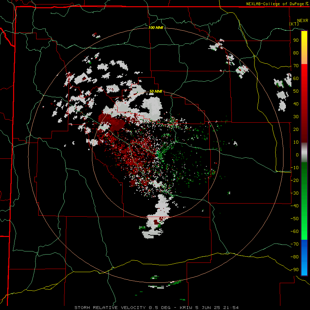Click the negative 30 value on the scale
The width and height of the screenshot is (310, 310).
click(x=294, y=193)
